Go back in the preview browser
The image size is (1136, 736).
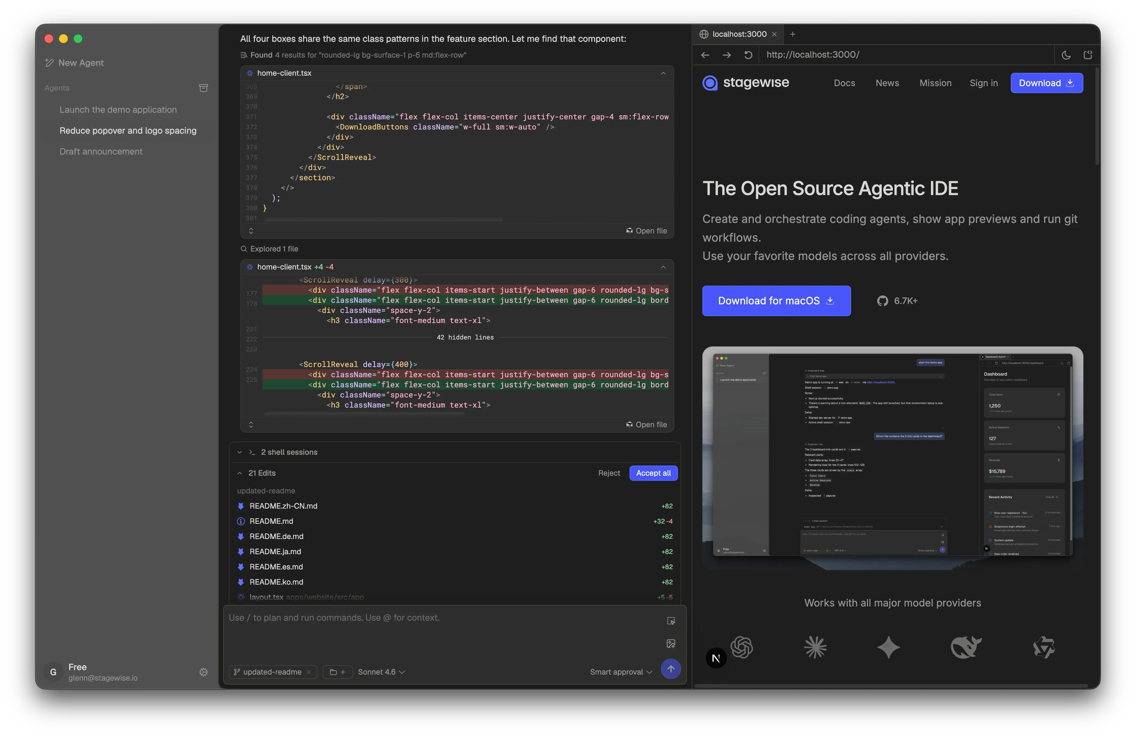click(x=705, y=55)
